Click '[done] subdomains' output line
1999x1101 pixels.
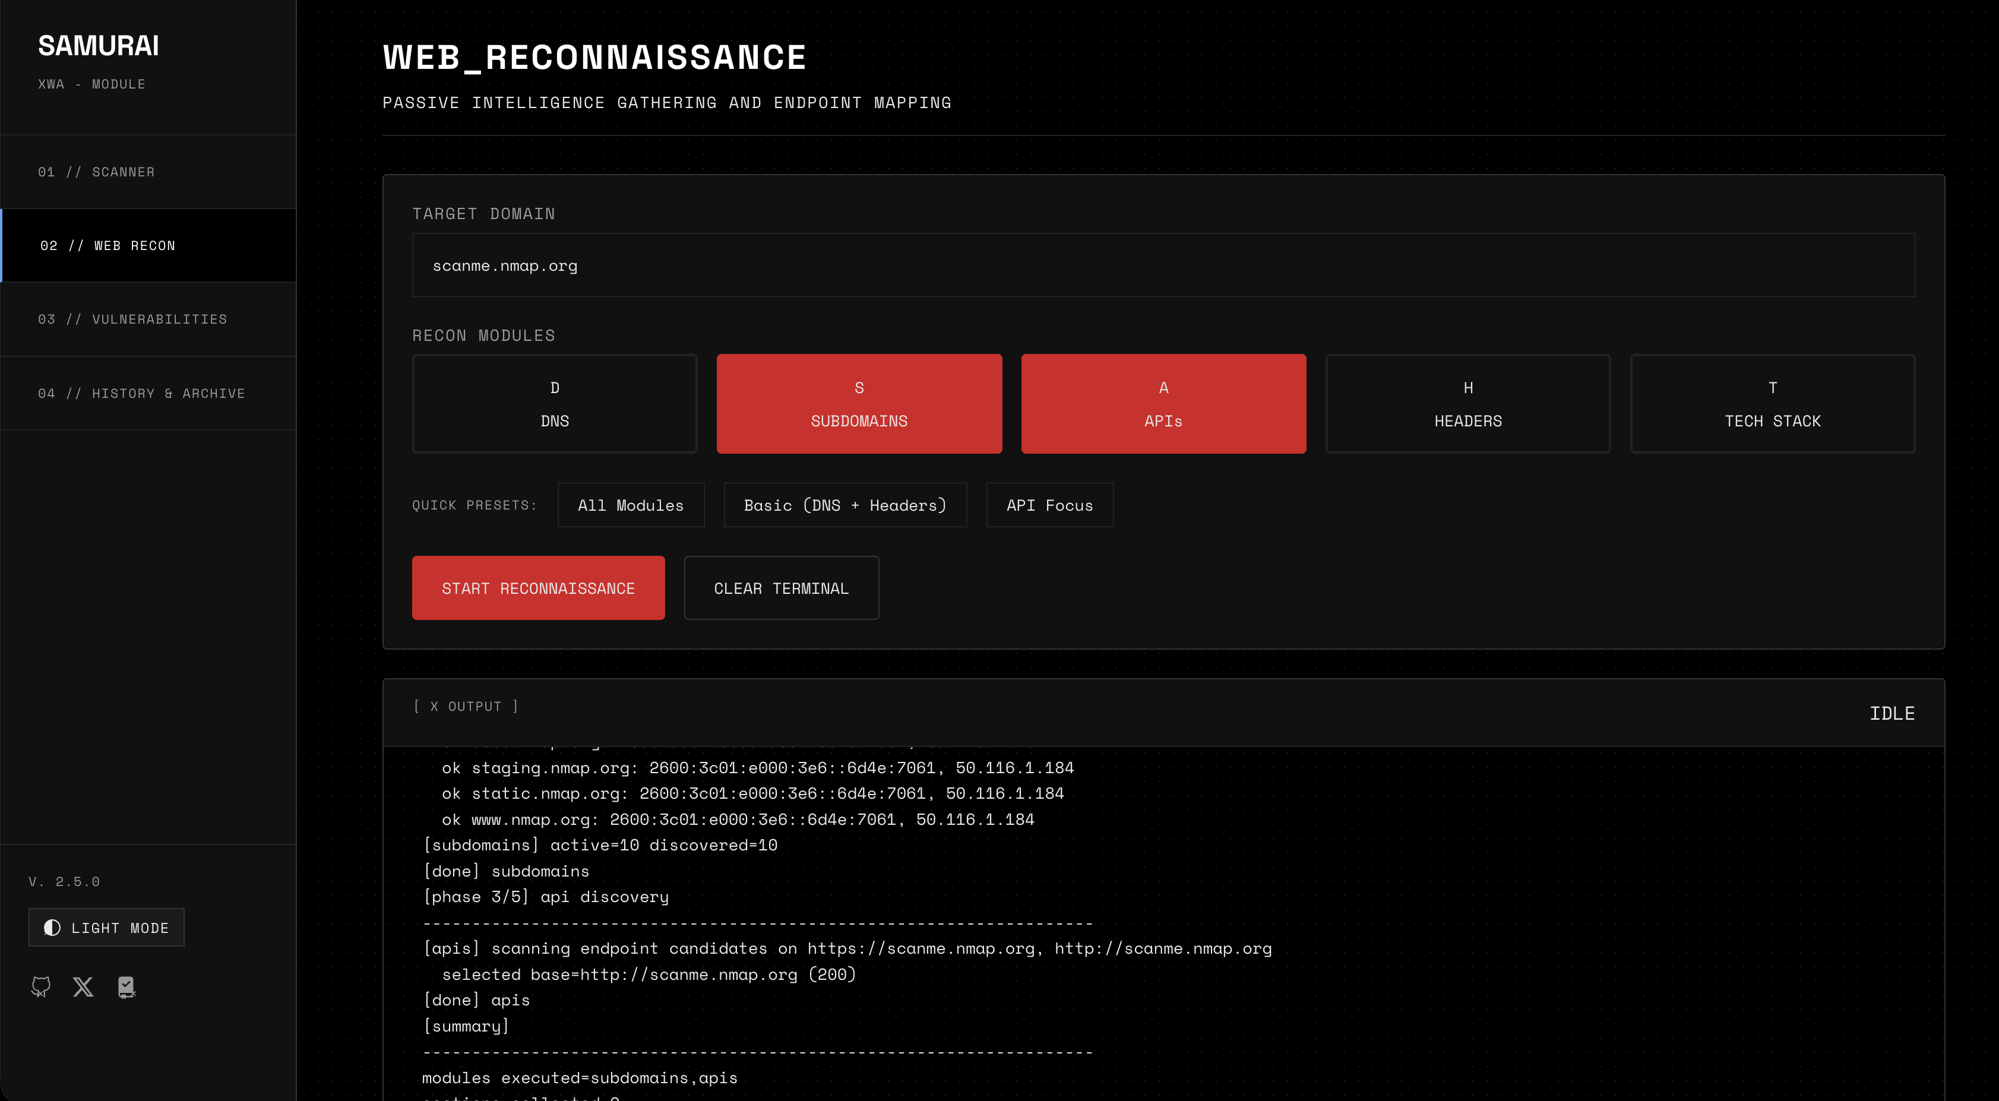pyautogui.click(x=507, y=871)
